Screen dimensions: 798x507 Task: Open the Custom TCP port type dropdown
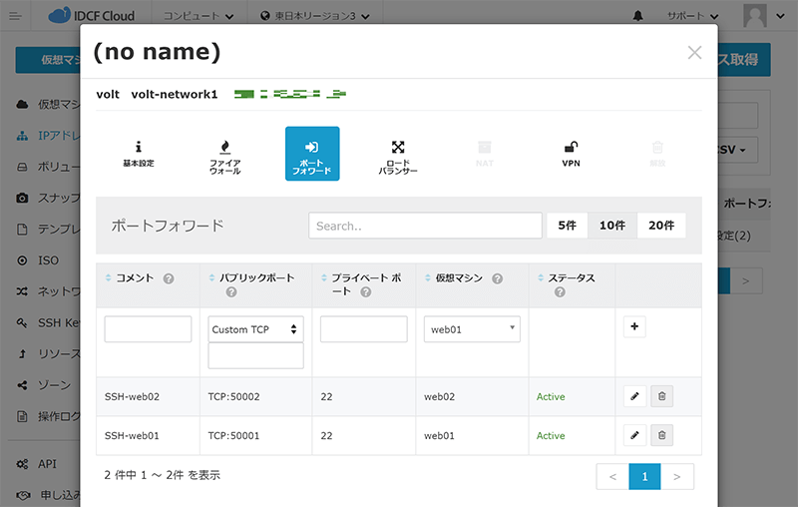[255, 329]
